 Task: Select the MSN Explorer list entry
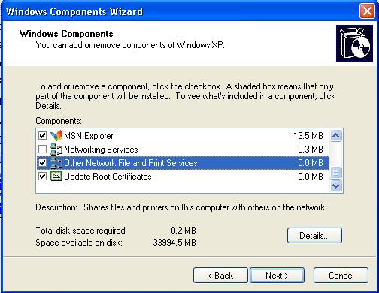(183, 136)
